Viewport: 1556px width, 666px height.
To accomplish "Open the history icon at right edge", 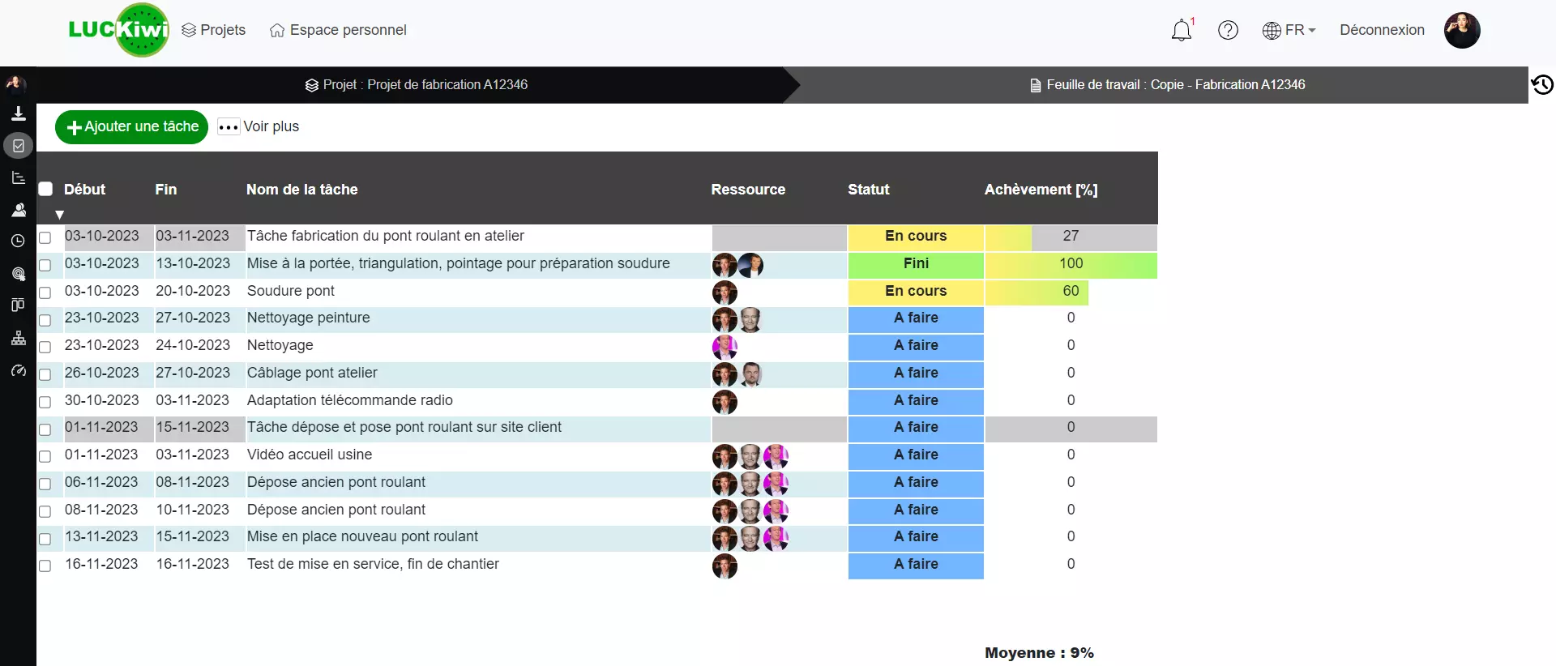I will [1541, 84].
